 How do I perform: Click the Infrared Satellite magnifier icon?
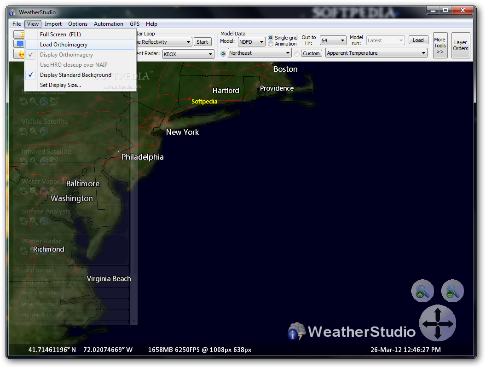click(x=34, y=161)
